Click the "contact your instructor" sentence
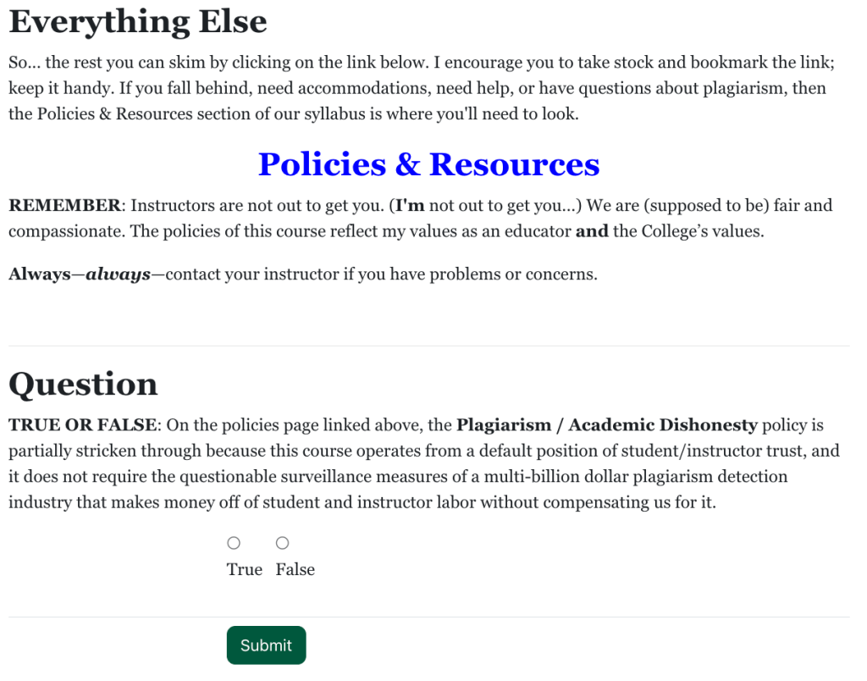The width and height of the screenshot is (867, 681). coord(381,274)
